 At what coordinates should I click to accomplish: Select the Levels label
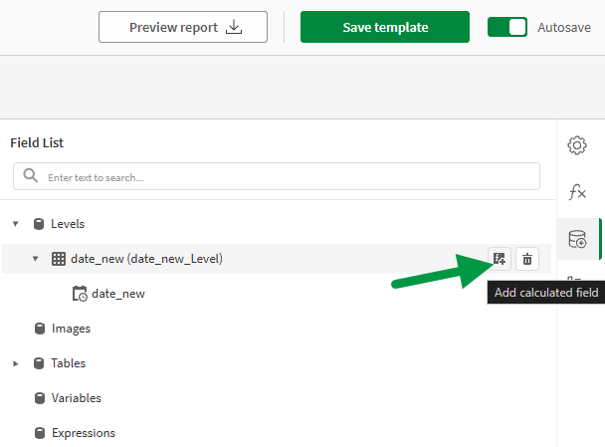(x=68, y=224)
